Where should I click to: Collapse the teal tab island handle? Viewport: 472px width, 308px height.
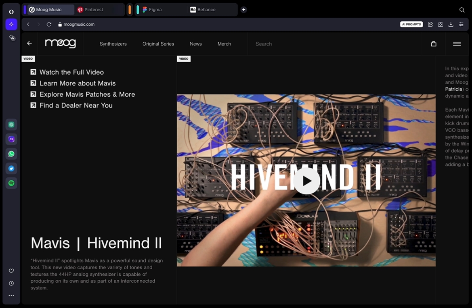point(138,10)
